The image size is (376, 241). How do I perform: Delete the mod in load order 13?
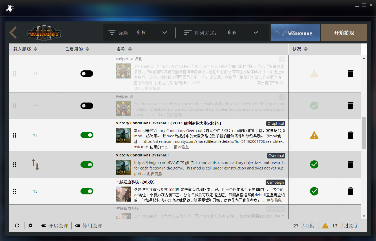350,135
